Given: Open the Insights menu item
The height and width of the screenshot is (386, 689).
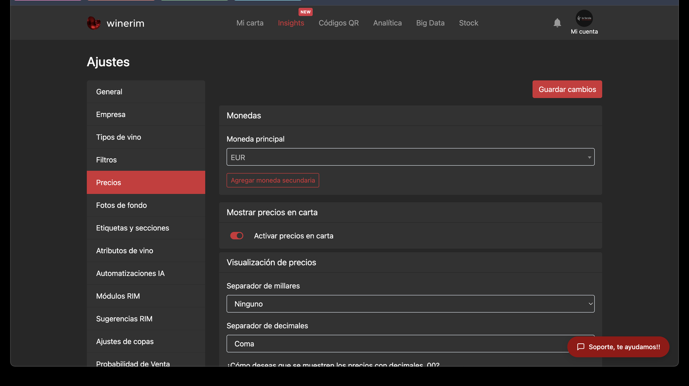Looking at the screenshot, I should [291, 23].
